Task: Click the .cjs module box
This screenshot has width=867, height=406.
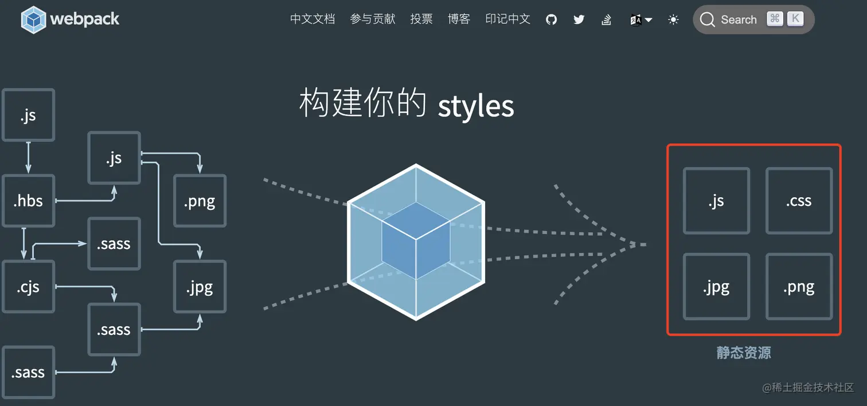Action: (28, 287)
